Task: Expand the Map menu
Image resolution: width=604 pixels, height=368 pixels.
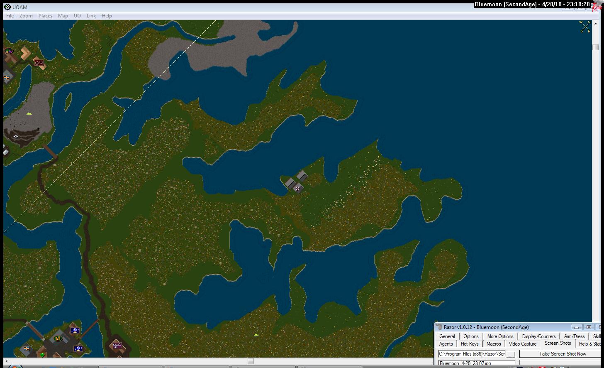Action: (x=63, y=16)
